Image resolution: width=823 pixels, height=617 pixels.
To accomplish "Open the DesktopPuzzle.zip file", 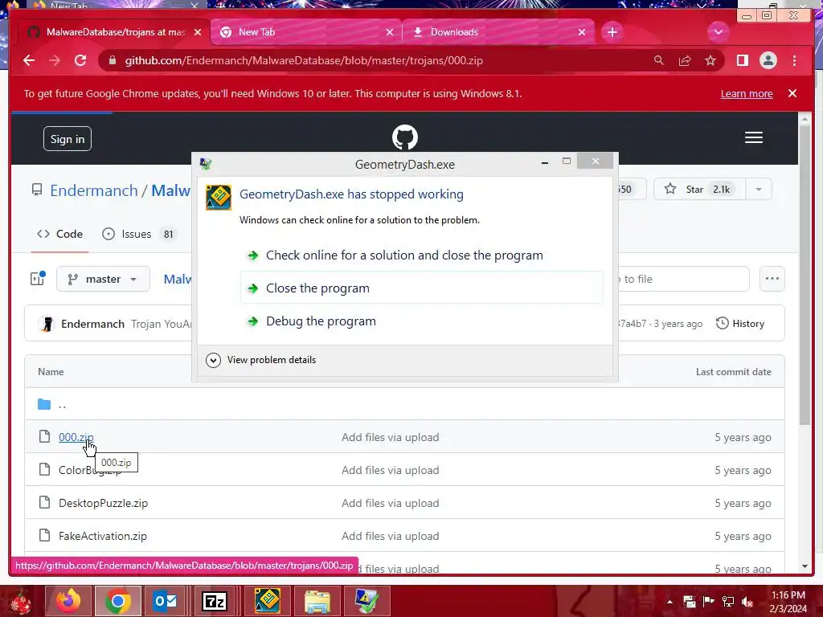I will pos(104,503).
